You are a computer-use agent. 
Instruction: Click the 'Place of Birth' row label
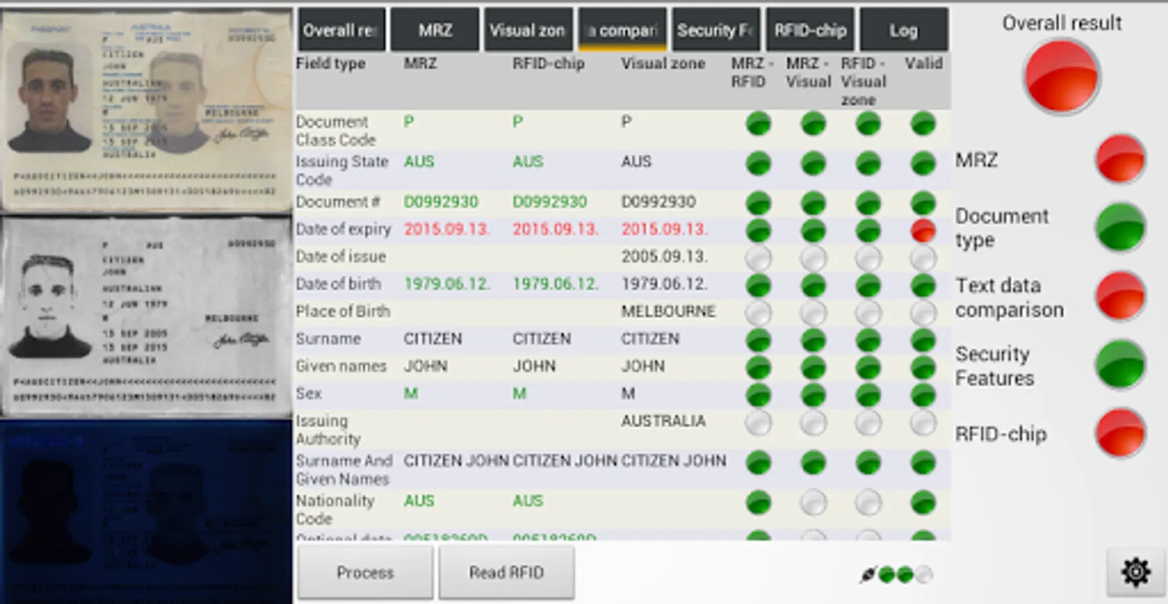click(x=343, y=311)
